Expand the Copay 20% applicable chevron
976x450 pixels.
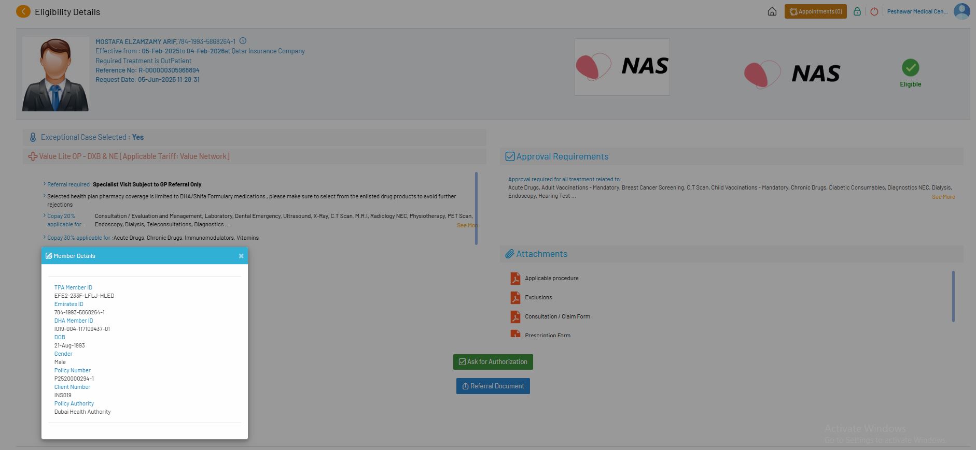pyautogui.click(x=45, y=215)
